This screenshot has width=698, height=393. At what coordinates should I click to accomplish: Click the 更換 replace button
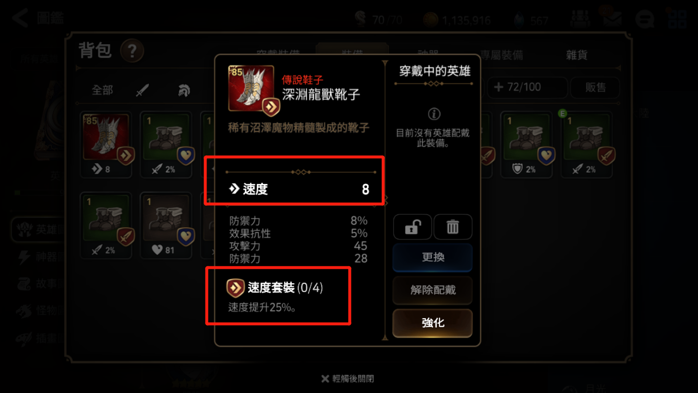pyautogui.click(x=433, y=257)
